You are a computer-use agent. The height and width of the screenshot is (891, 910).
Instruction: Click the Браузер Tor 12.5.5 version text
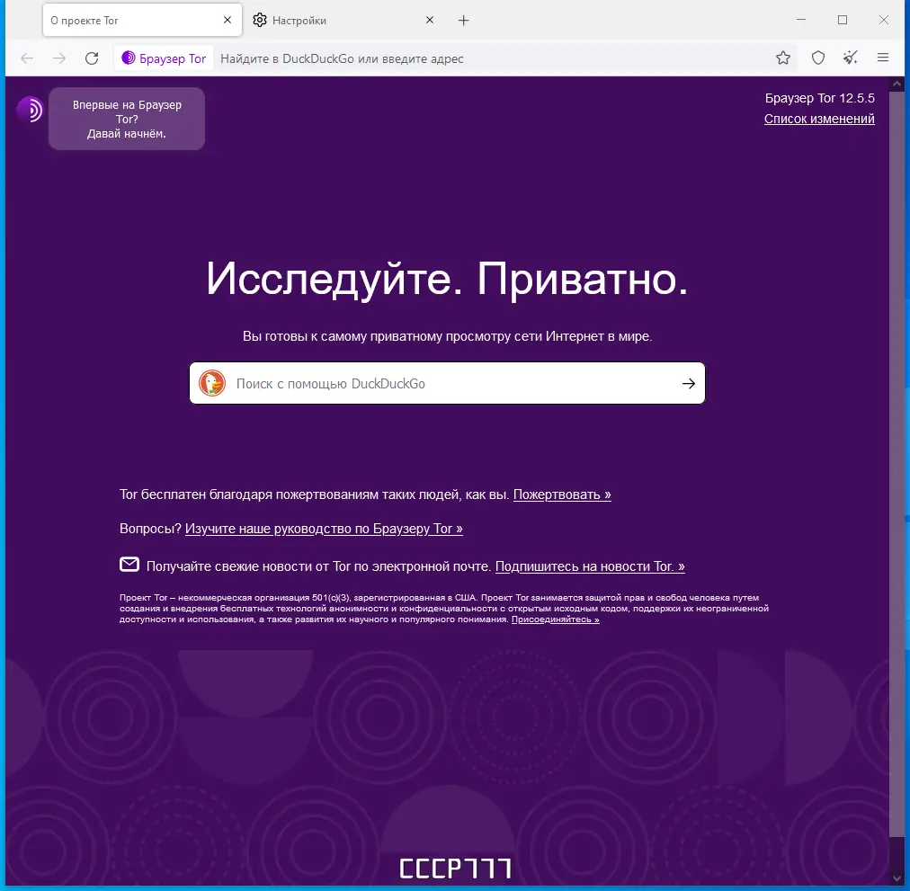[819, 98]
